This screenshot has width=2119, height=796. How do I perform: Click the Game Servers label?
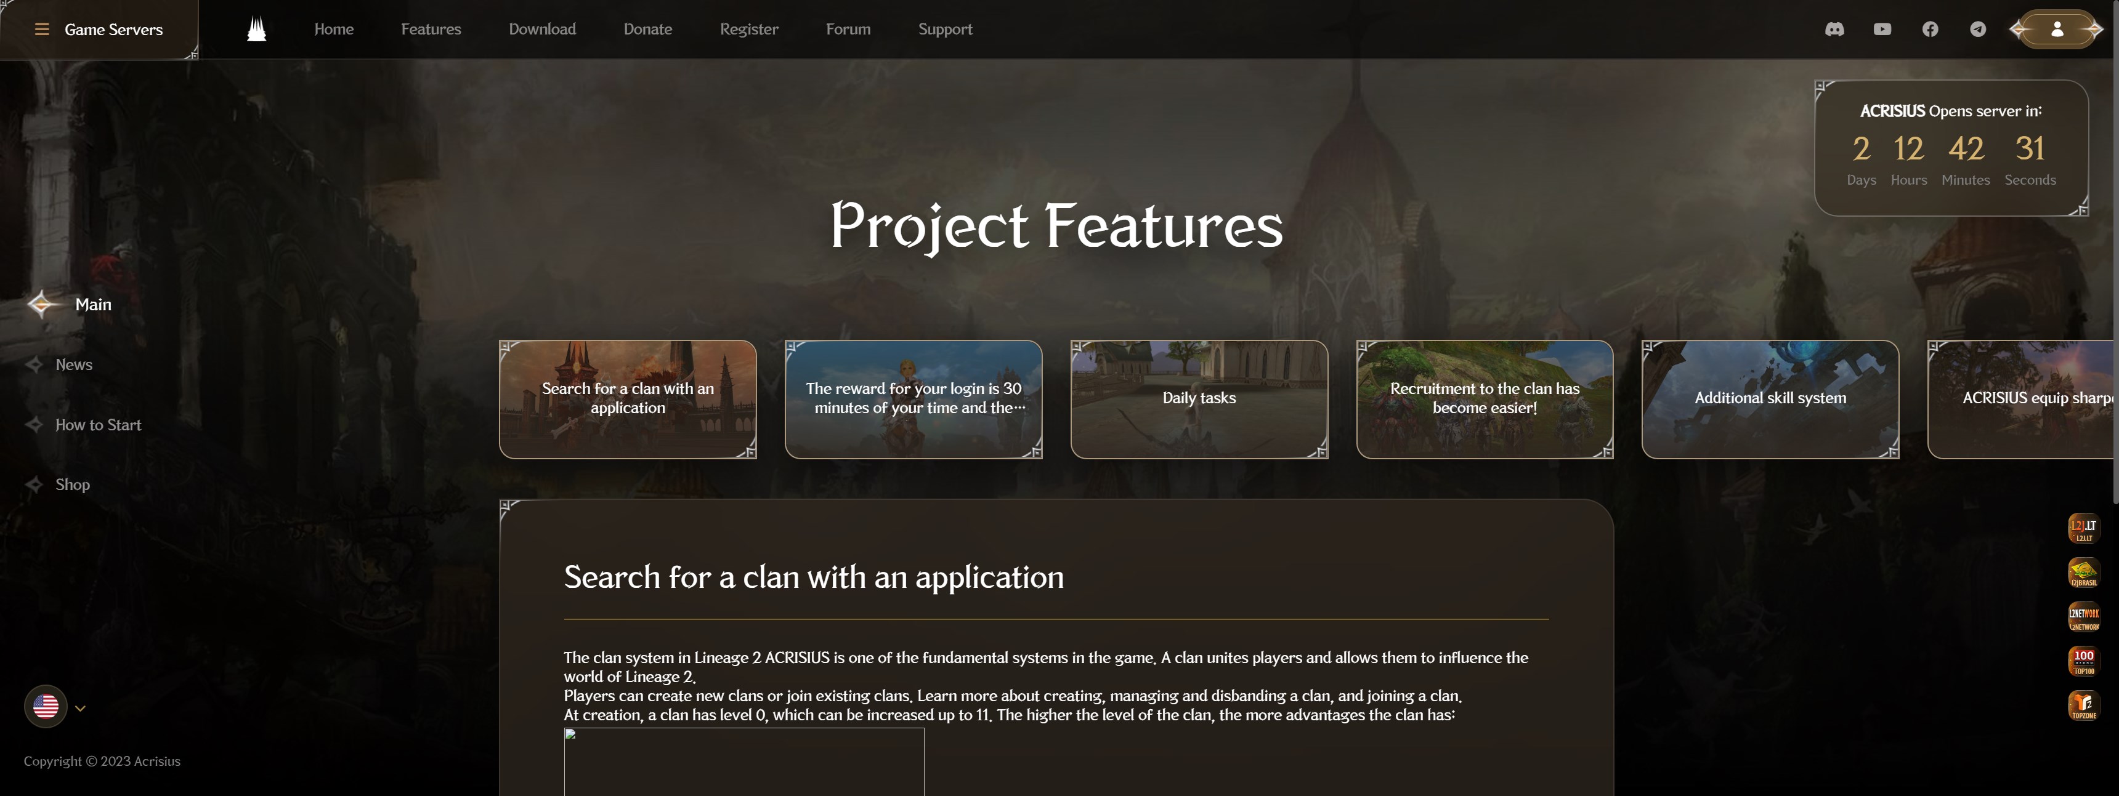tap(113, 30)
